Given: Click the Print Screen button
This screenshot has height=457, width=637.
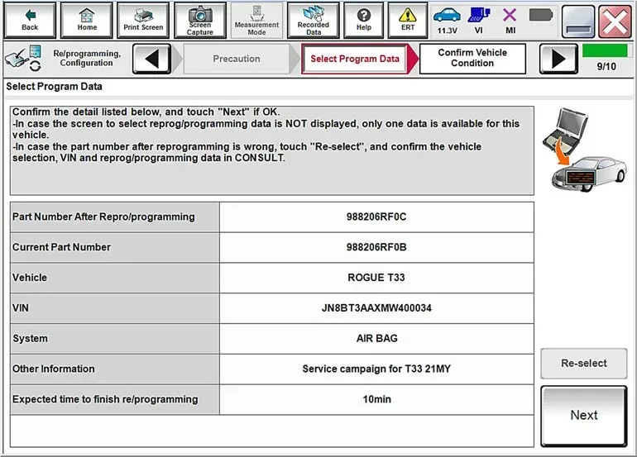Looking at the screenshot, I should pos(143,20).
